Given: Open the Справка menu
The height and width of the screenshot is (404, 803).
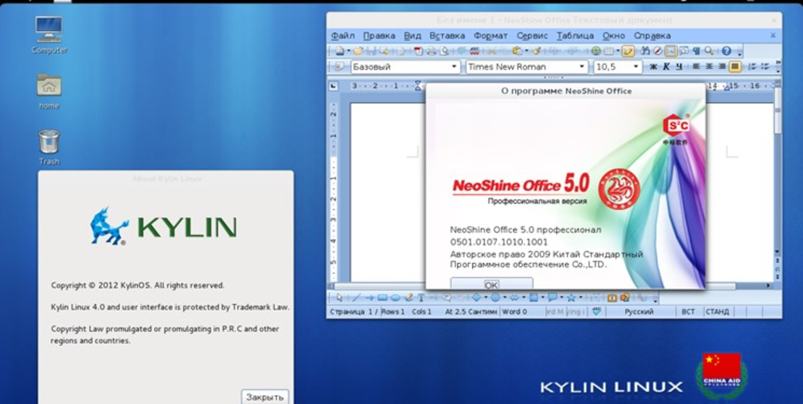Looking at the screenshot, I should (x=652, y=35).
